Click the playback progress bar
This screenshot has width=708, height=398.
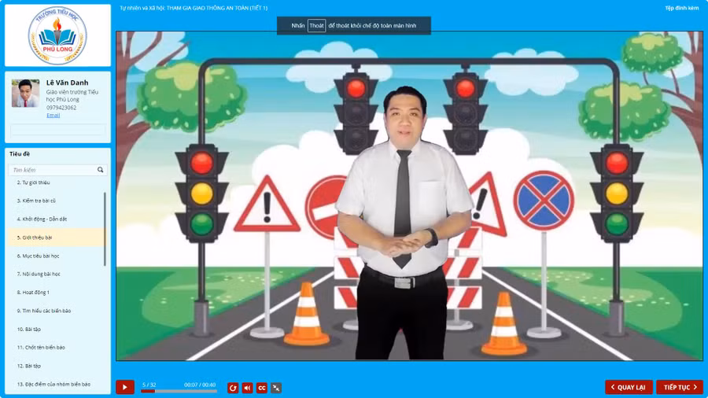[x=179, y=391]
